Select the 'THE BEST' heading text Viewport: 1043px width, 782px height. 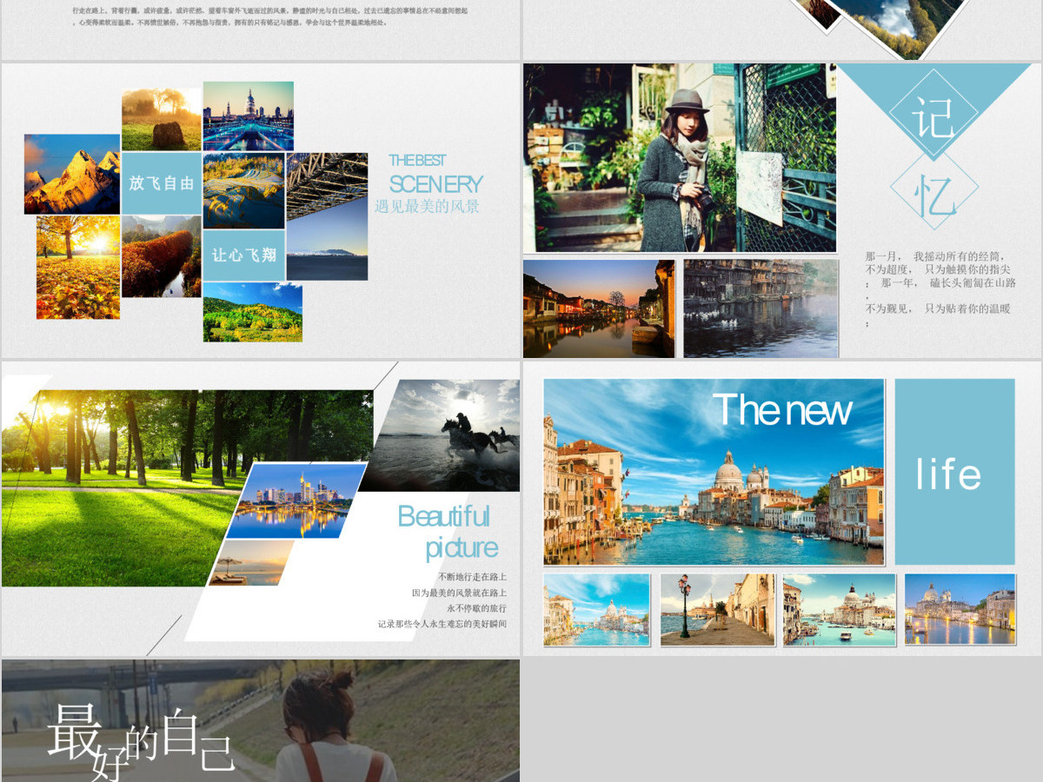(417, 160)
